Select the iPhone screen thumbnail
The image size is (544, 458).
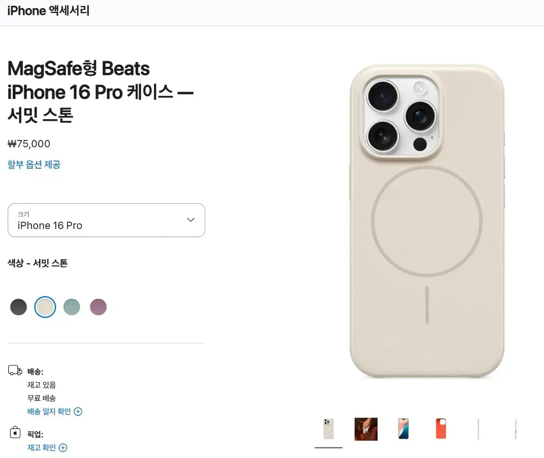click(x=403, y=429)
